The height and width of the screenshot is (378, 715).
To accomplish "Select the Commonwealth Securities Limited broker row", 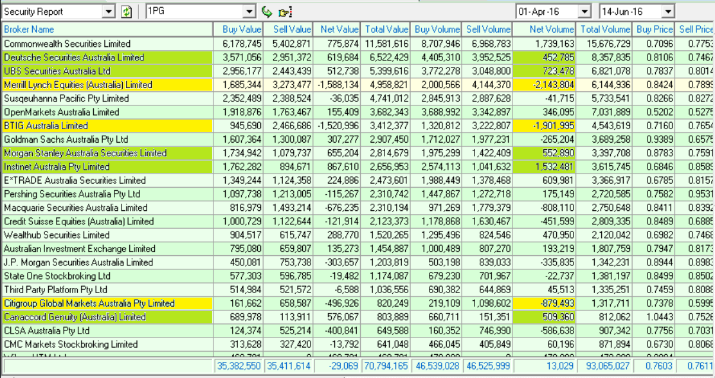I will pyautogui.click(x=357, y=44).
